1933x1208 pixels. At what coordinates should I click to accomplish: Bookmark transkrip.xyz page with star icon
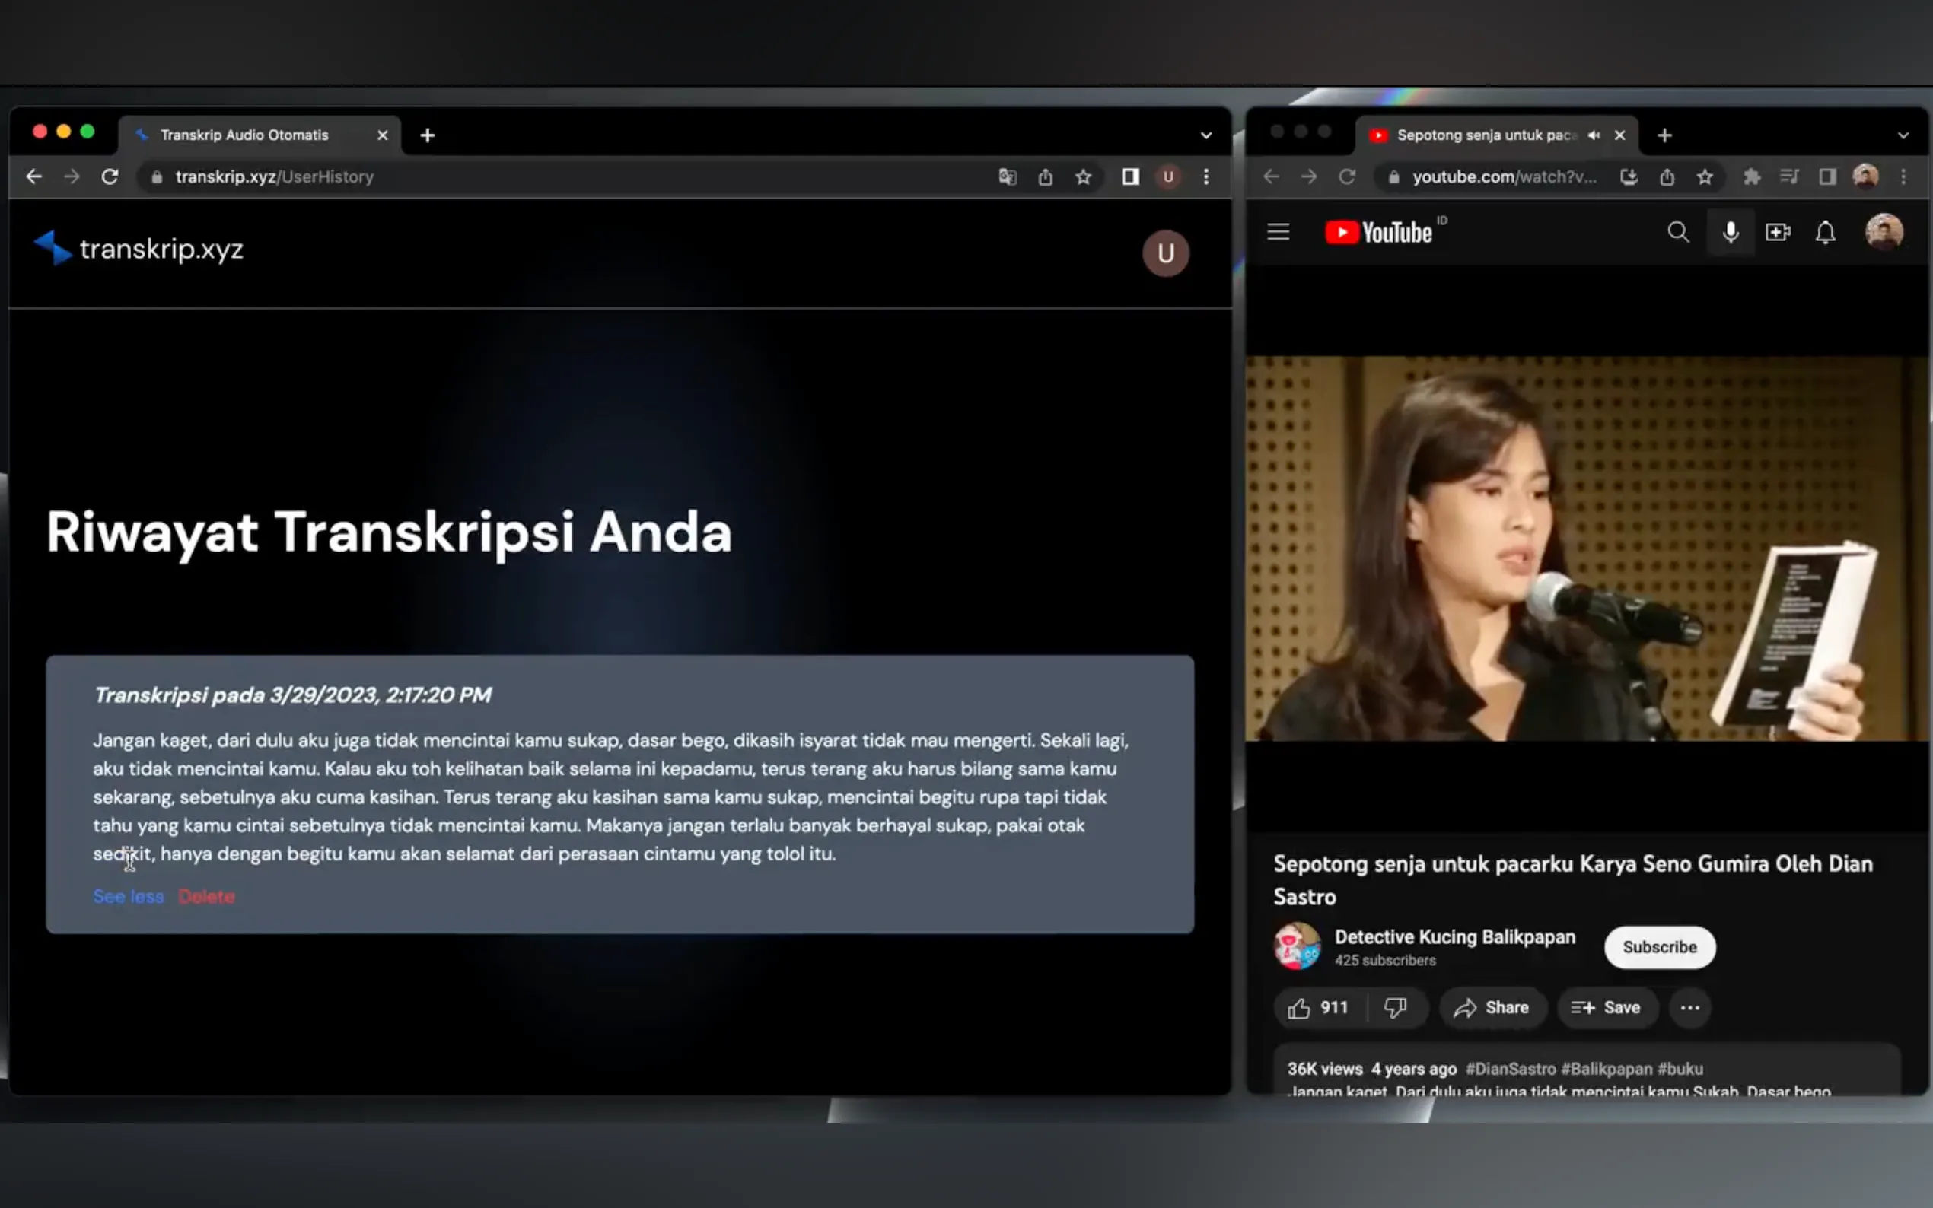click(1083, 176)
